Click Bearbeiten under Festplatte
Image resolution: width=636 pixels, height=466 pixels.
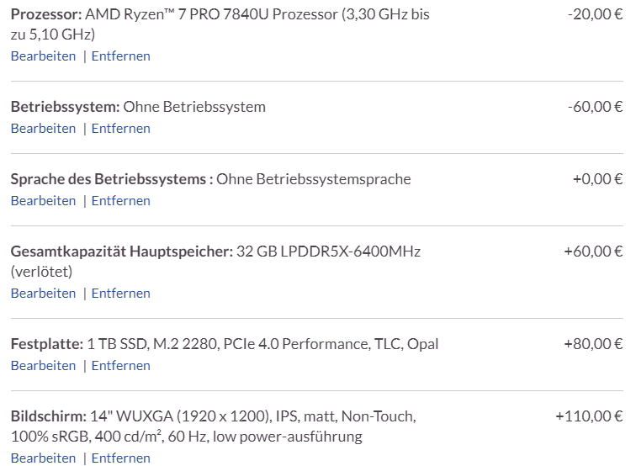(x=43, y=366)
